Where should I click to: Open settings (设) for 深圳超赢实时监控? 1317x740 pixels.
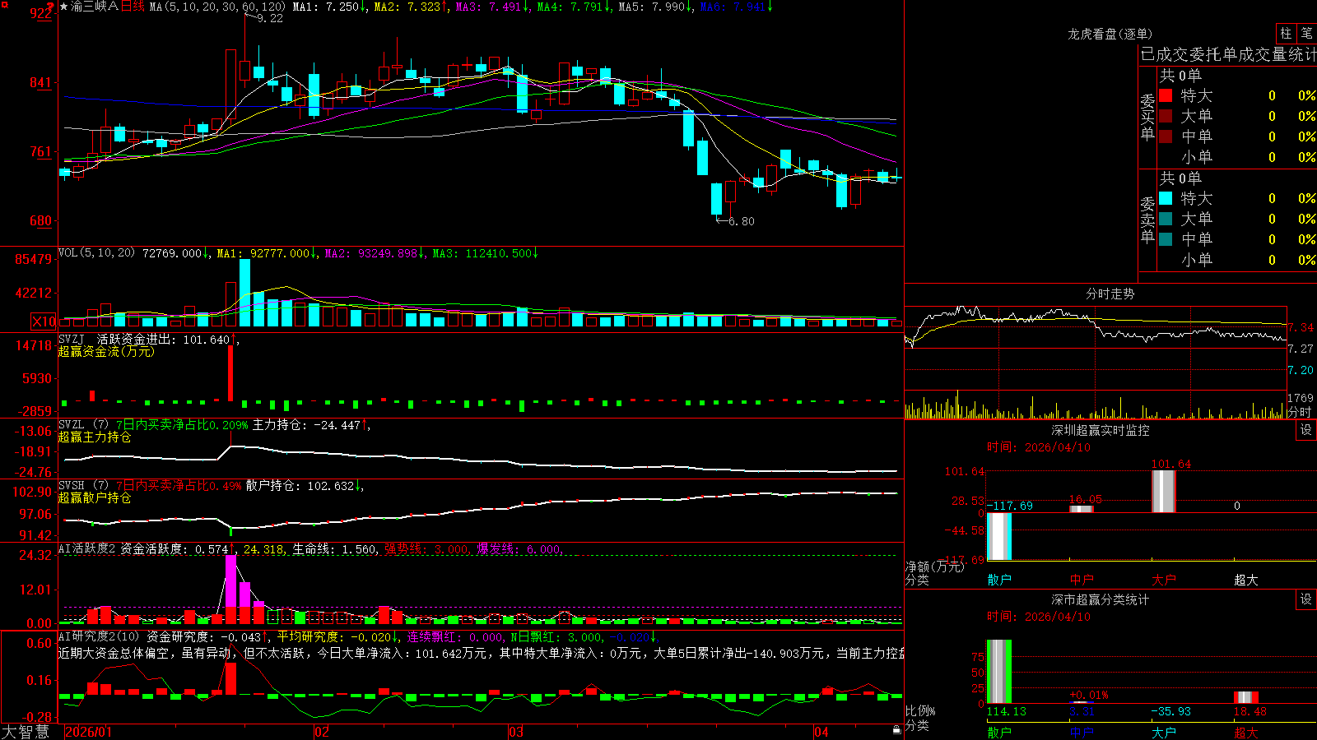(1306, 430)
